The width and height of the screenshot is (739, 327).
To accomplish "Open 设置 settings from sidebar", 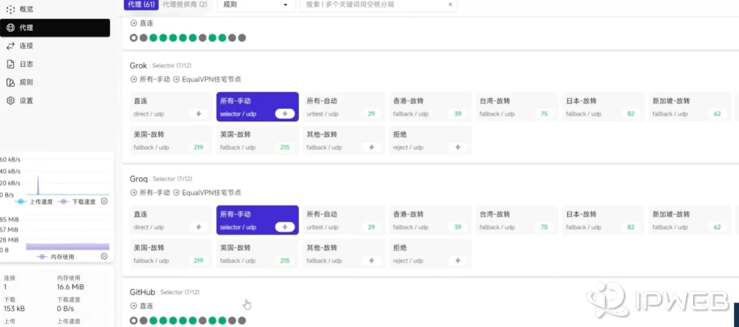I will [x=55, y=101].
